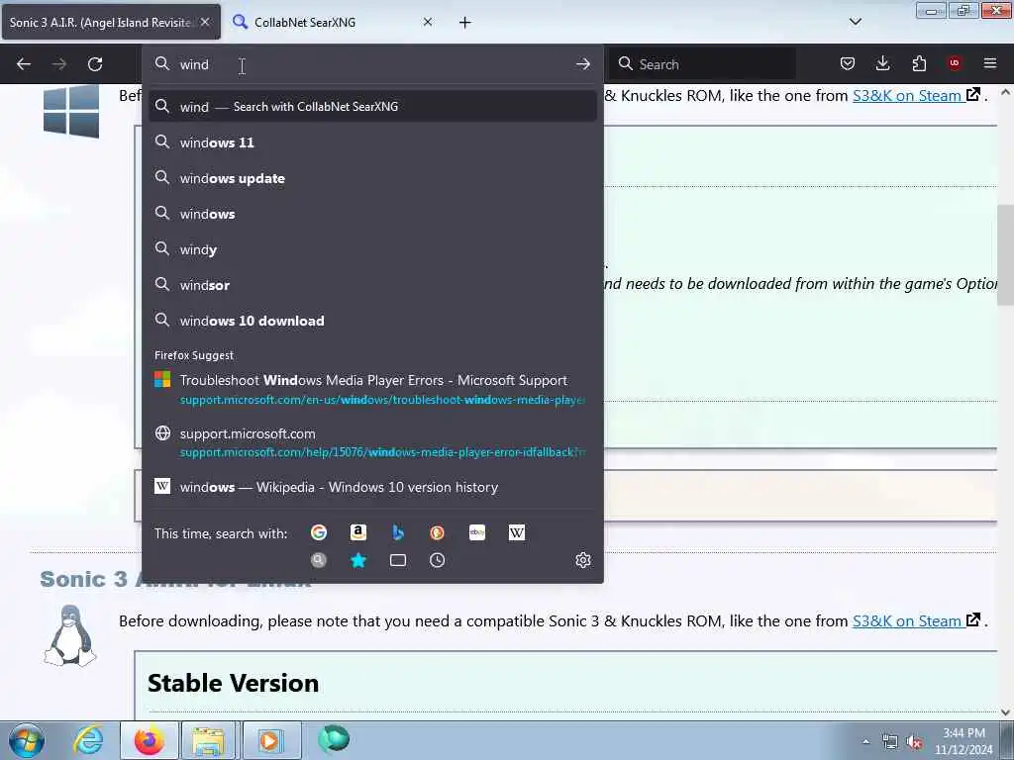The image size is (1014, 760).
Task: Select 'wind — Search with CollabNet SearXNG' row
Action: point(372,107)
